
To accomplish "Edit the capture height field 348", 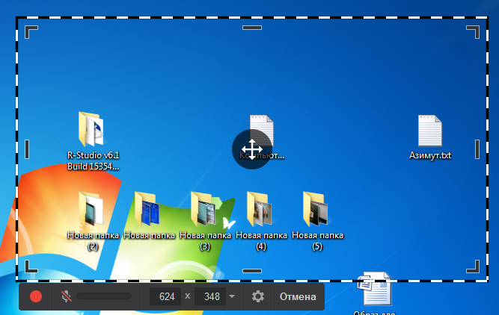I will 210,296.
